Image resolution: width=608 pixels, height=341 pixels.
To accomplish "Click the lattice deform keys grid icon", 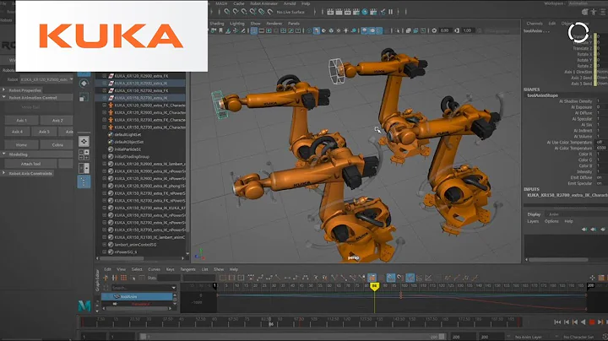I will [123, 278].
